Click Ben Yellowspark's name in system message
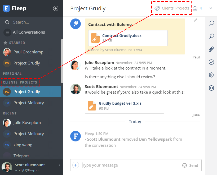This screenshot has width=217, height=175. click(156, 139)
